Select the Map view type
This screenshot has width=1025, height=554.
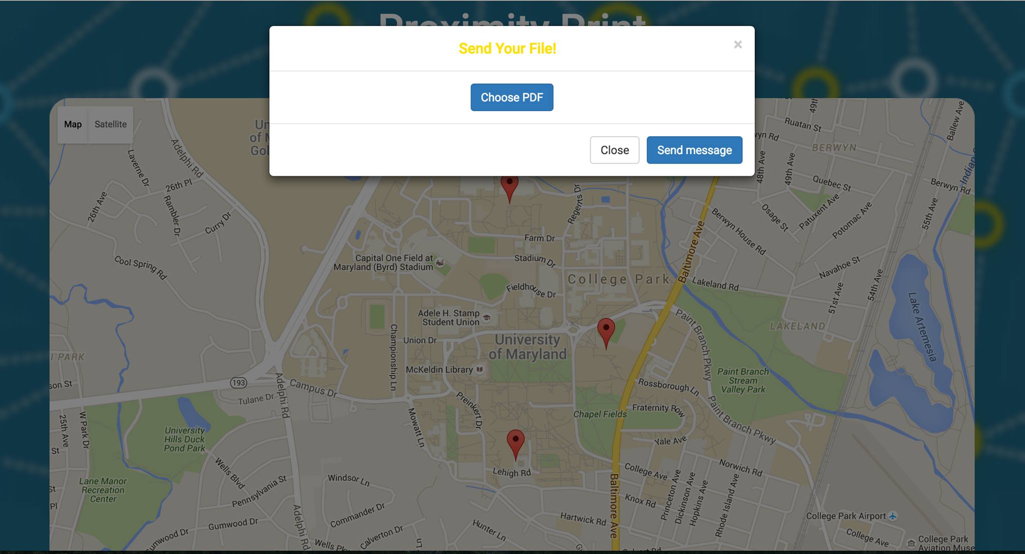click(73, 124)
